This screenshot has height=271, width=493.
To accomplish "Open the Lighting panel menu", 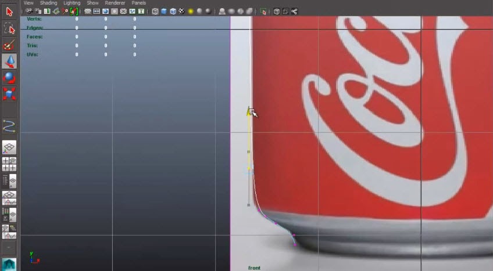I will (x=72, y=3).
